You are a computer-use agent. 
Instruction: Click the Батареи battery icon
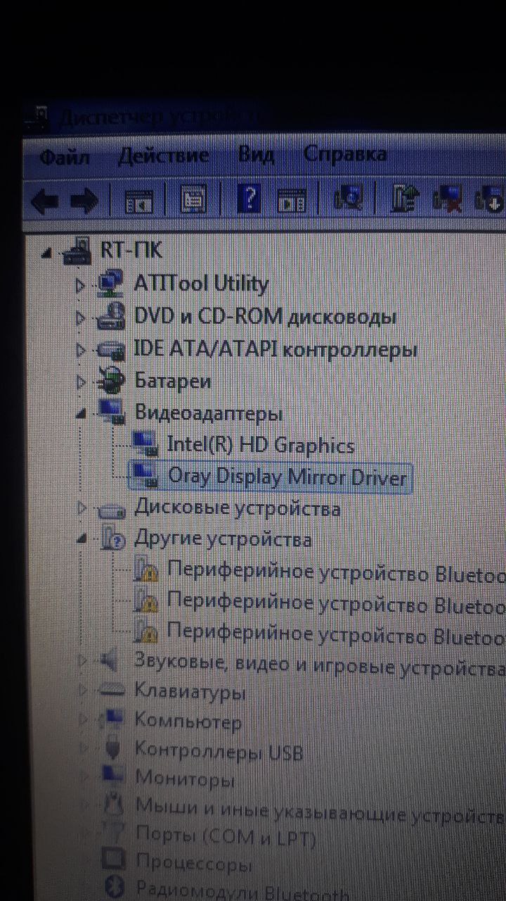coord(110,381)
